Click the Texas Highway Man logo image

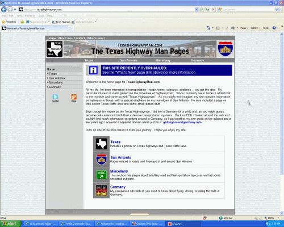[55, 49]
